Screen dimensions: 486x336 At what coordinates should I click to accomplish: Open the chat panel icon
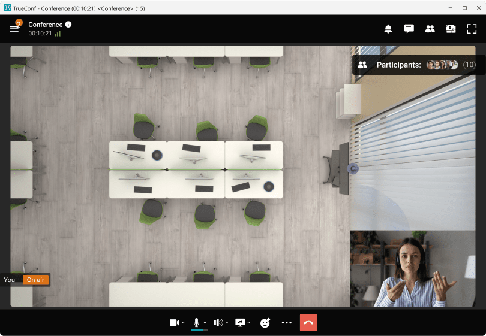pos(409,29)
